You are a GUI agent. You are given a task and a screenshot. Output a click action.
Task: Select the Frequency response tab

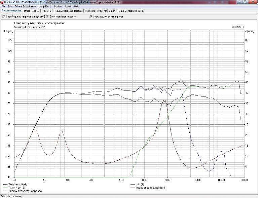point(11,11)
